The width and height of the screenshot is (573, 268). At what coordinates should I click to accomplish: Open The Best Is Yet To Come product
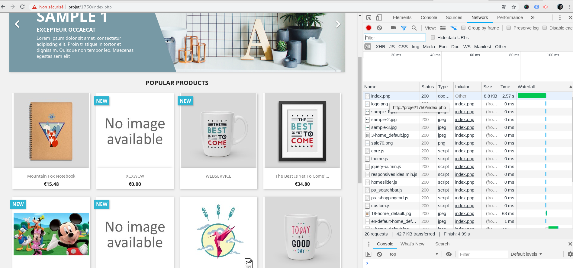pos(302,176)
